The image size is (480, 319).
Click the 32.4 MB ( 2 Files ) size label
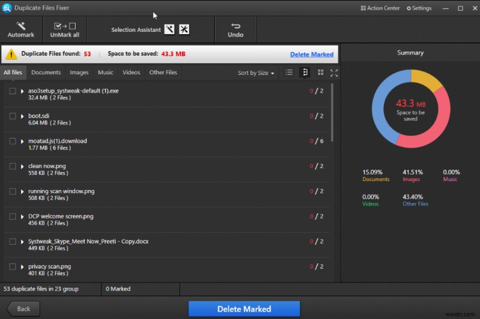[50, 98]
